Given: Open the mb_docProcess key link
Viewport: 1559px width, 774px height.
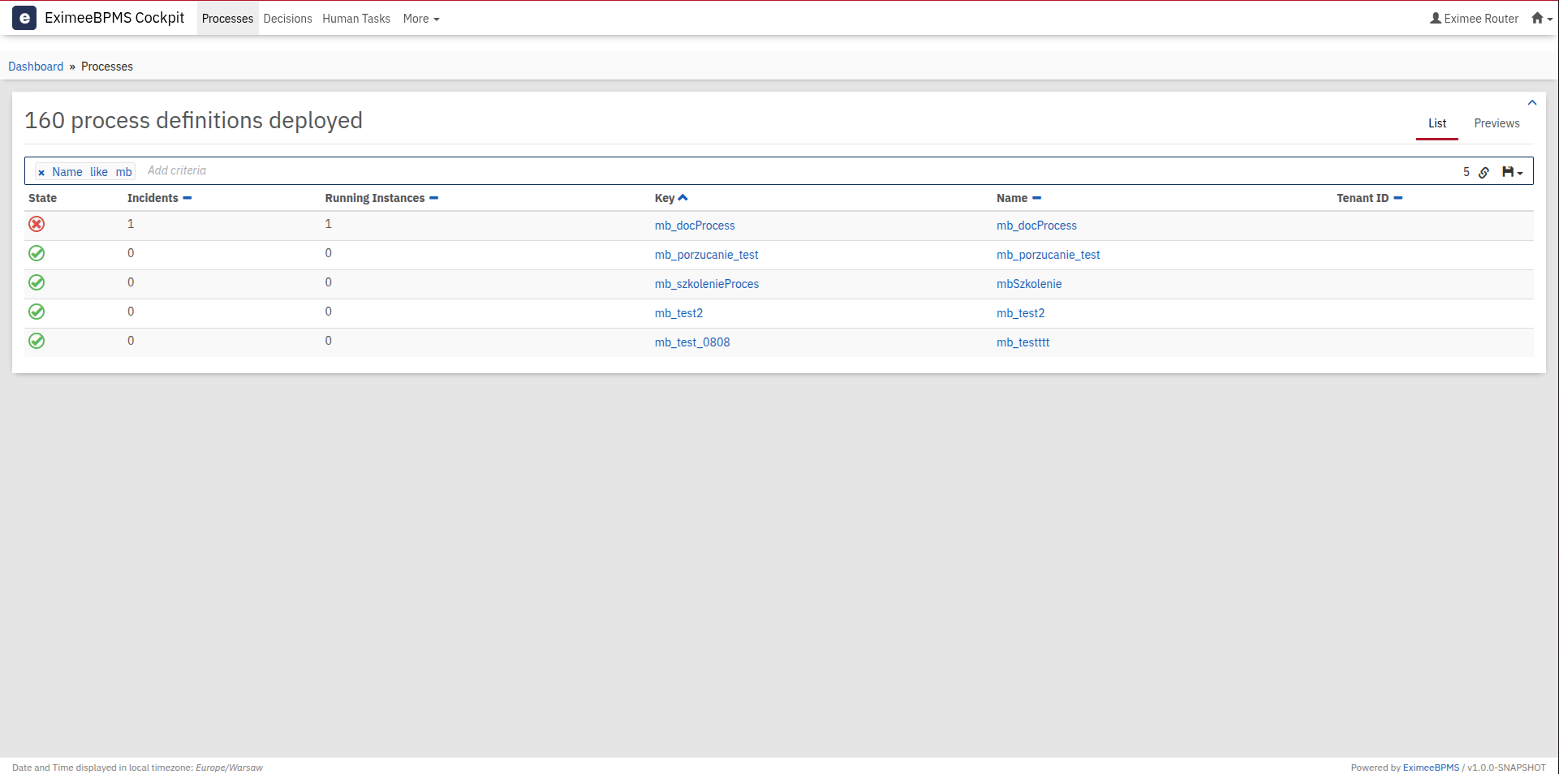Looking at the screenshot, I should [694, 226].
